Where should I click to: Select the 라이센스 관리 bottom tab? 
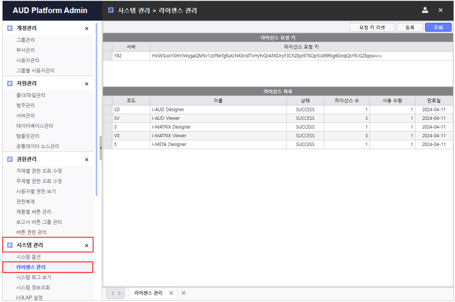point(148,293)
